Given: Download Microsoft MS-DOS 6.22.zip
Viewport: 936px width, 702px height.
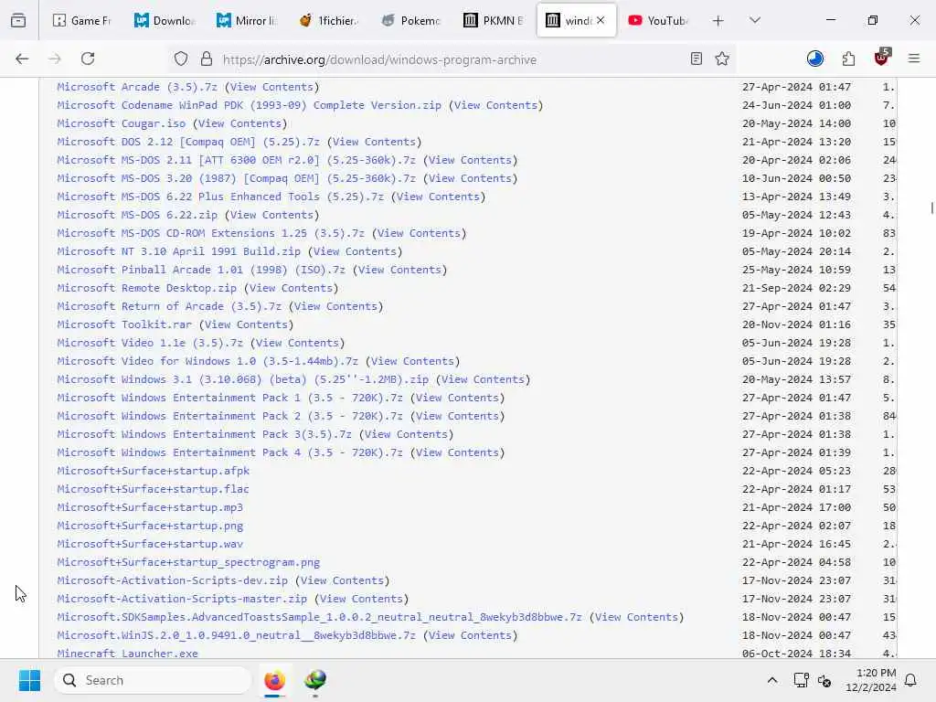Looking at the screenshot, I should 137,215.
